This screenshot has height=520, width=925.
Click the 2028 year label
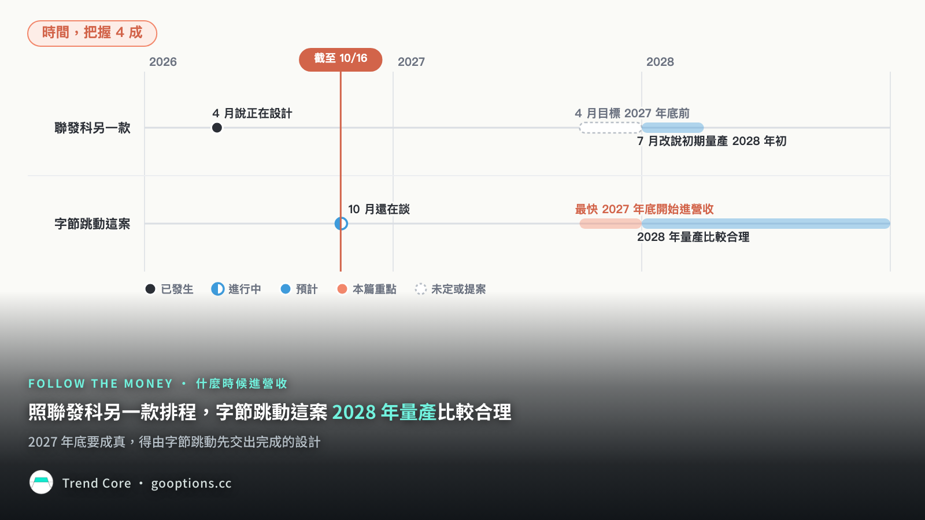coord(660,62)
